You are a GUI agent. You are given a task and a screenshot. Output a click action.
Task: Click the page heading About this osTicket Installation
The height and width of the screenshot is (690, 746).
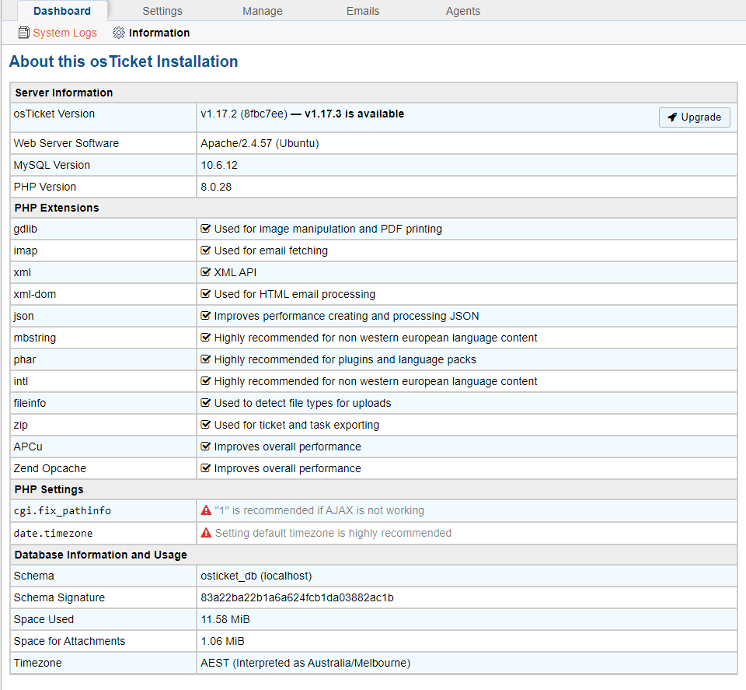124,62
